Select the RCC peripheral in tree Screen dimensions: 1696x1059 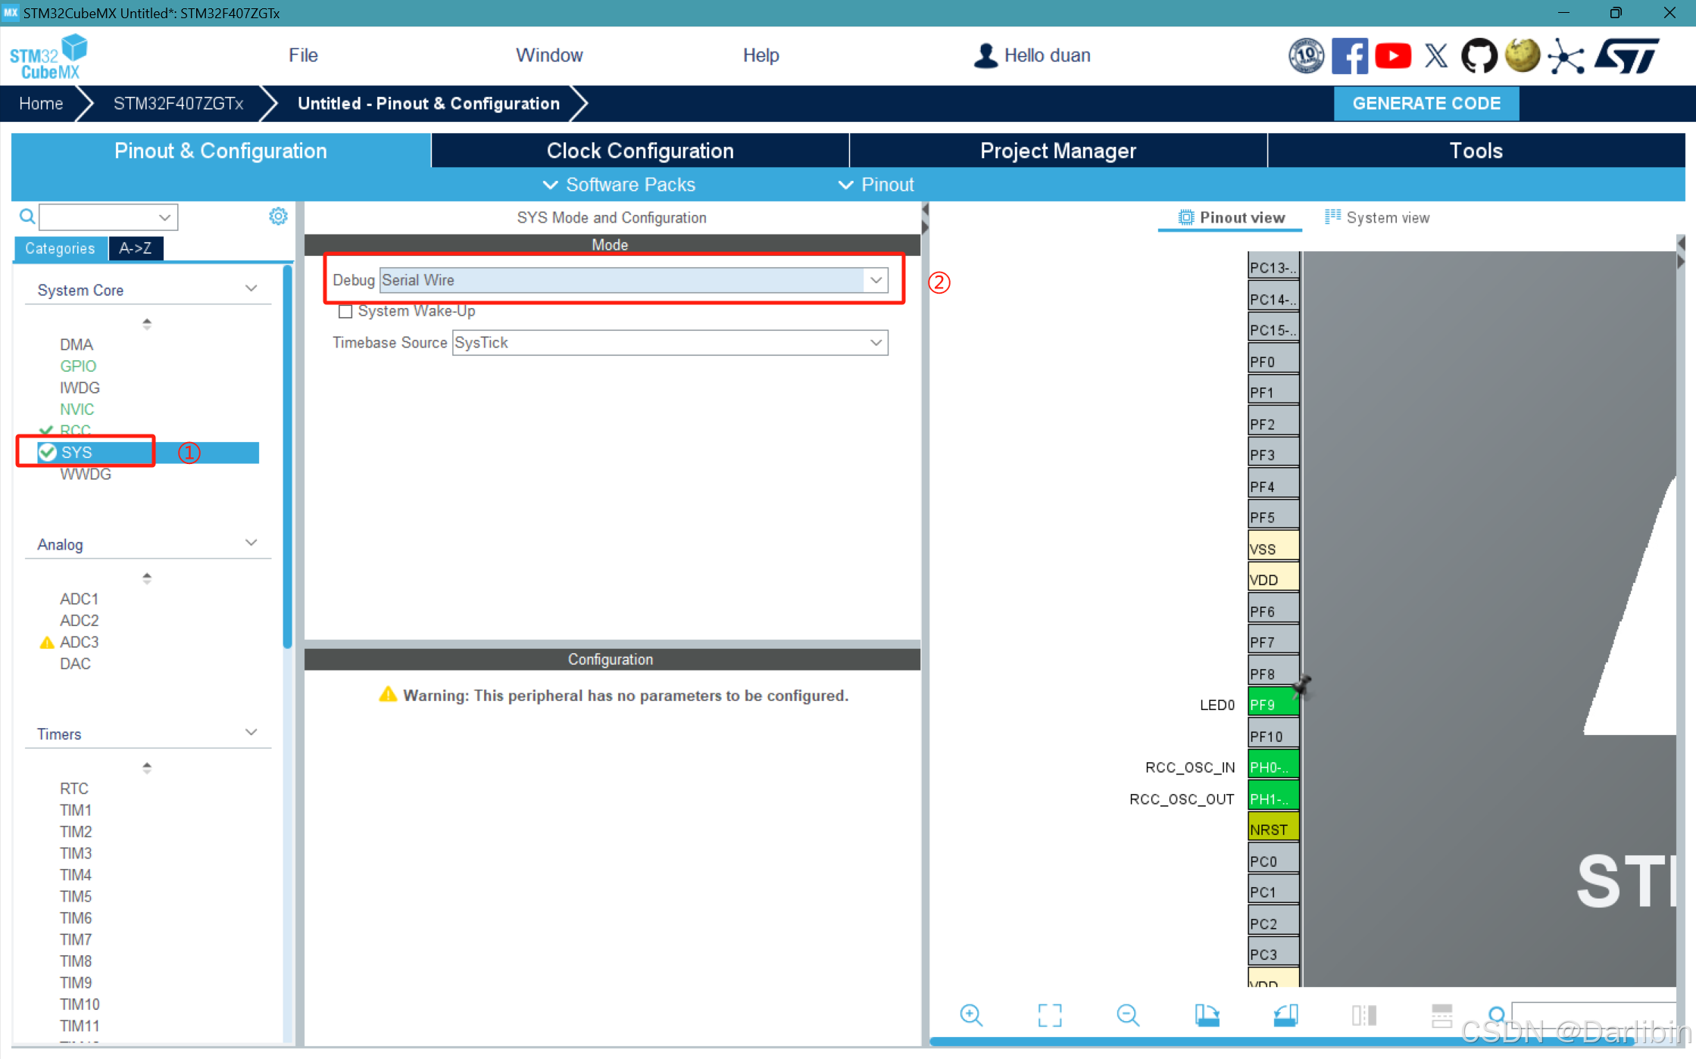coord(75,430)
